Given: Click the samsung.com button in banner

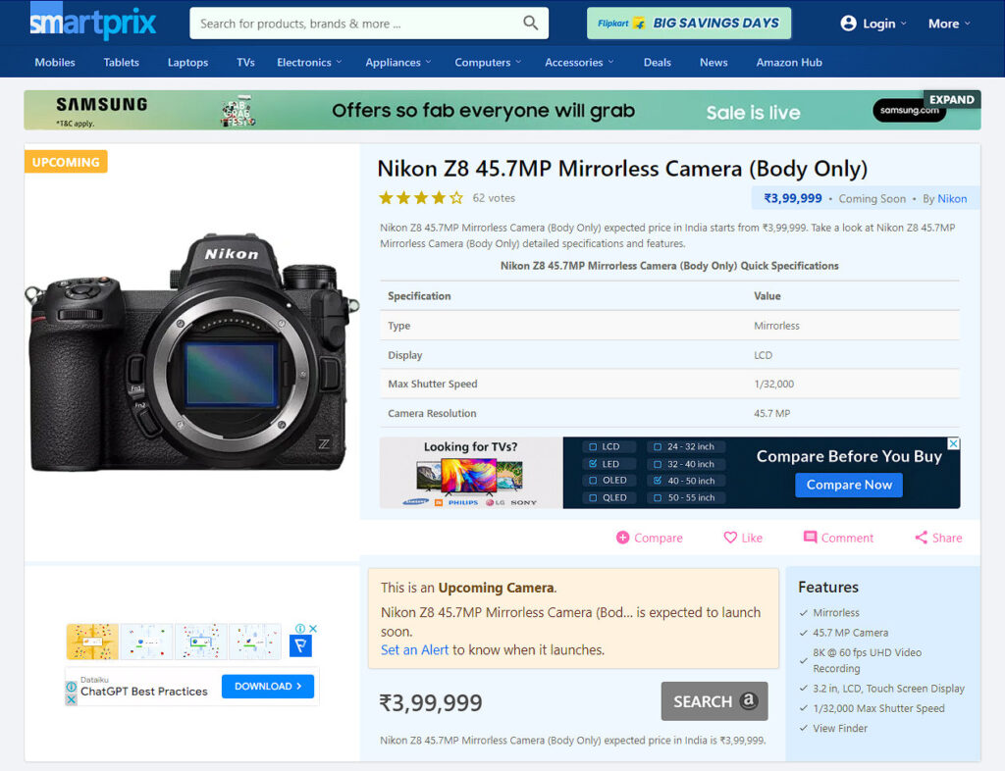Looking at the screenshot, I should pos(909,110).
